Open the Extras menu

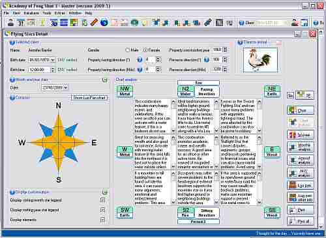click(x=60, y=13)
